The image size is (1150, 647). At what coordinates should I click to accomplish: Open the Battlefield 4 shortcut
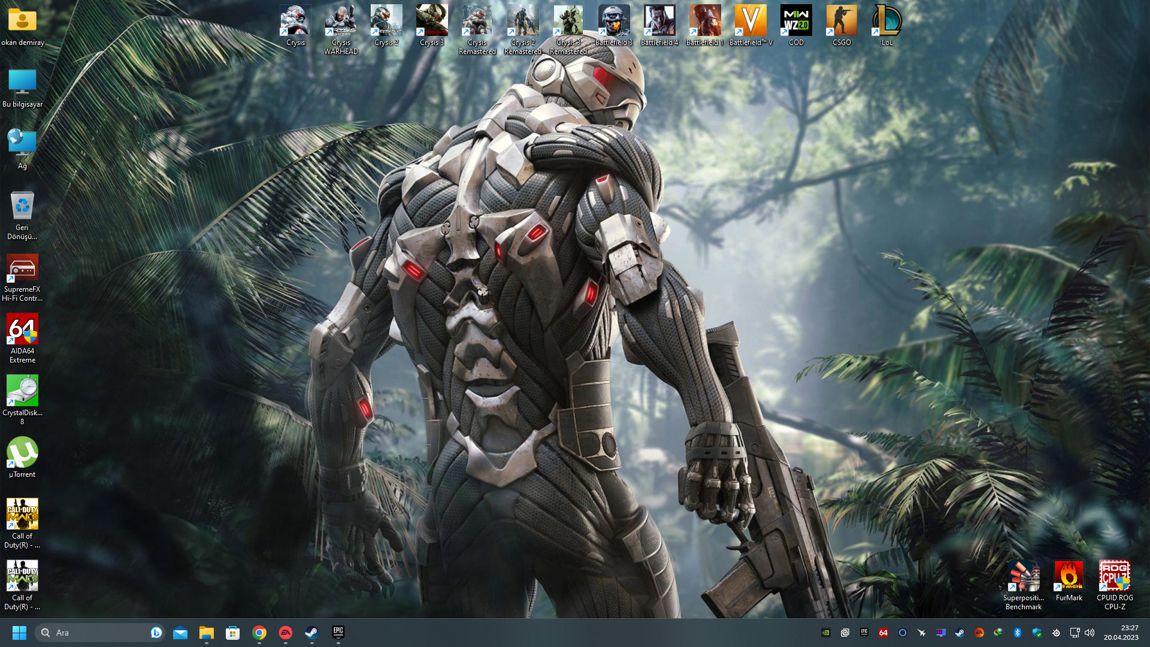click(x=659, y=22)
